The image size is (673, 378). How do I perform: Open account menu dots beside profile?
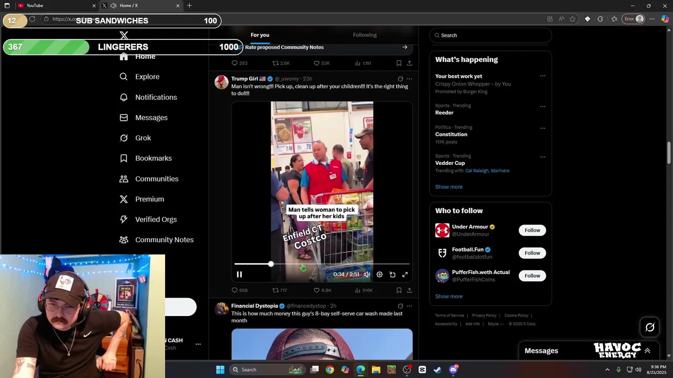click(198, 344)
